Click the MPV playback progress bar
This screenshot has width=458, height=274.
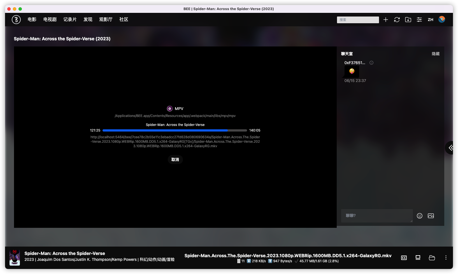pyautogui.click(x=175, y=130)
